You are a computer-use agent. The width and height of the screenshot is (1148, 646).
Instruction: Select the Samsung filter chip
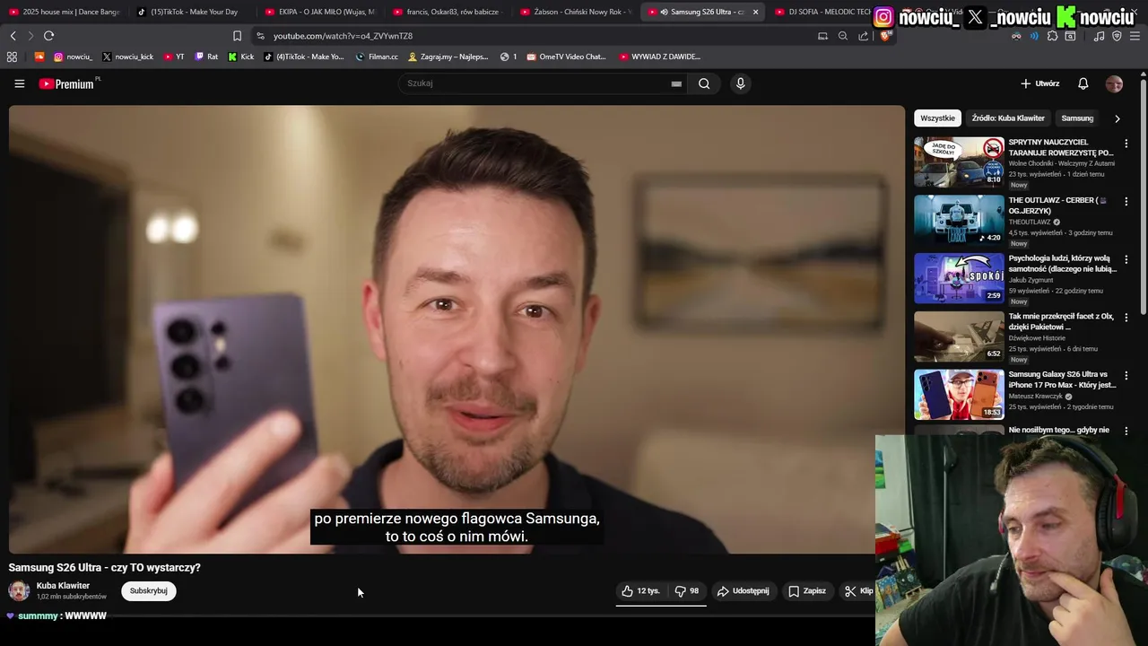tap(1077, 118)
